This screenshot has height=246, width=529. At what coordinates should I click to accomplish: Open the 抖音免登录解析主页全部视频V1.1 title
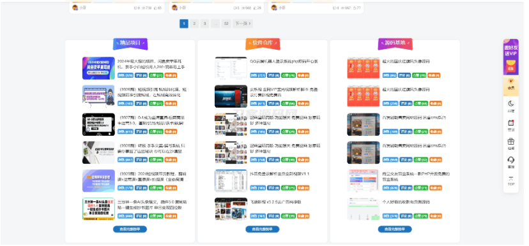280,174
